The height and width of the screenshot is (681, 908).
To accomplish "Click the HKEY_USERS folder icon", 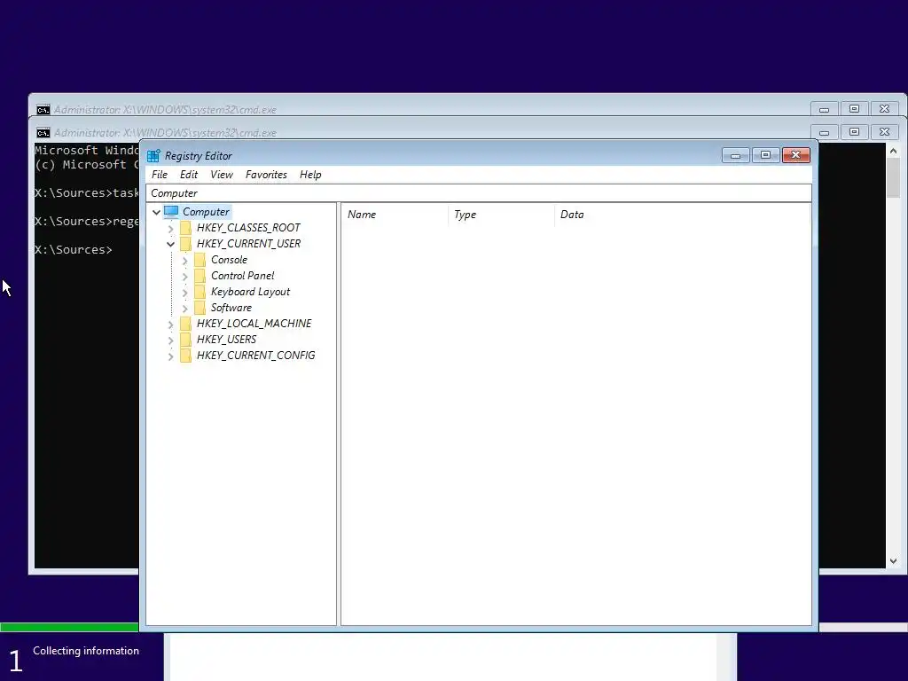I will click(x=185, y=340).
